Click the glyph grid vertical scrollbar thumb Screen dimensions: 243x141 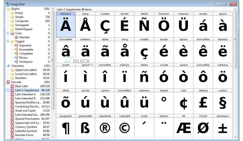coord(235,40)
